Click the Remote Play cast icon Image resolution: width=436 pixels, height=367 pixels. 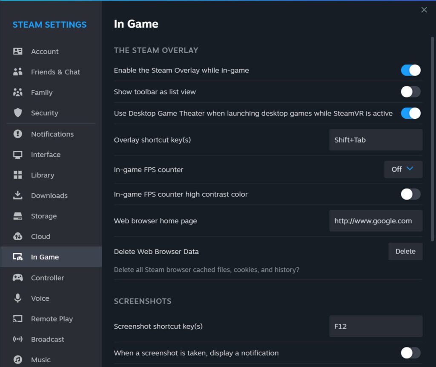pyautogui.click(x=18, y=318)
